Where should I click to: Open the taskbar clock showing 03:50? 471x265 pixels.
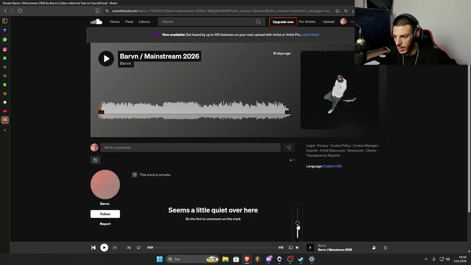pyautogui.click(x=460, y=259)
